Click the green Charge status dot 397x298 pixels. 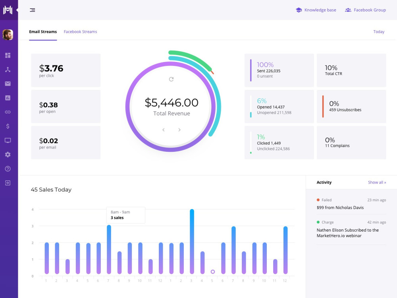pyautogui.click(x=318, y=222)
